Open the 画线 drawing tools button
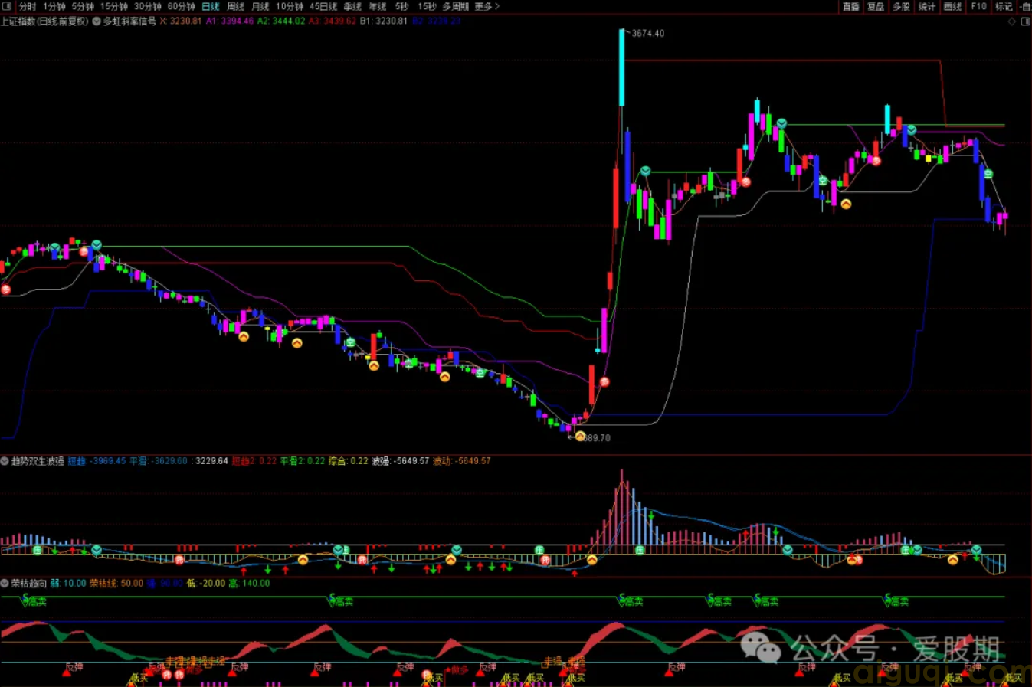Screen dimensions: 1032x687 (952, 6)
